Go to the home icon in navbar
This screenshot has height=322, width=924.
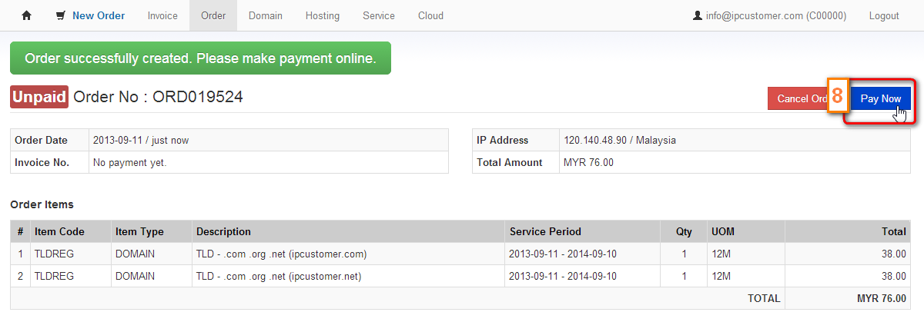point(26,15)
